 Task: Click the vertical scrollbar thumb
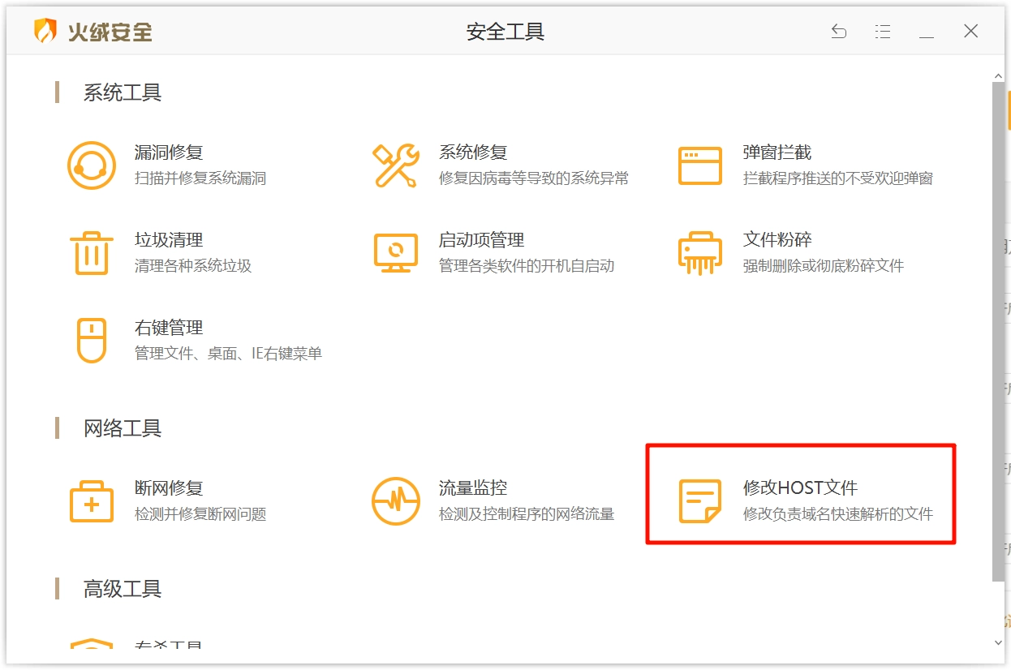point(998,331)
